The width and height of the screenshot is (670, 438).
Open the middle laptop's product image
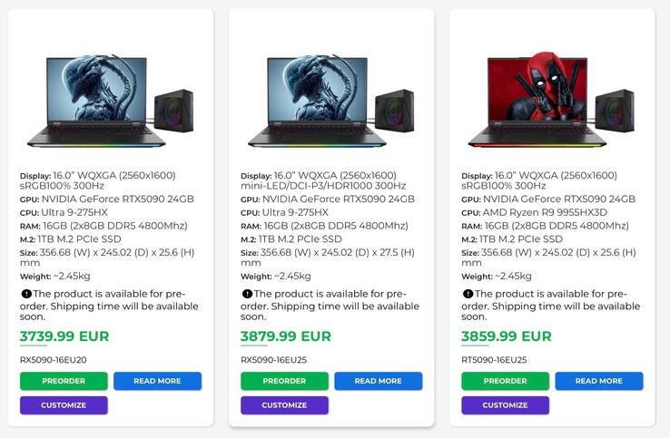point(330,98)
